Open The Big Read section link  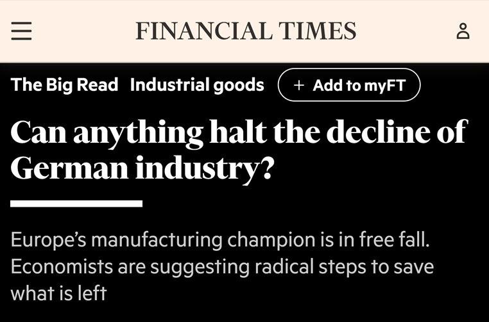pyautogui.click(x=65, y=85)
